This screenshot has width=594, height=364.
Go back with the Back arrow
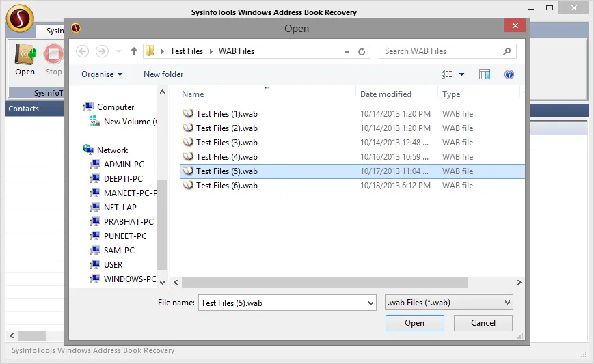coord(82,51)
